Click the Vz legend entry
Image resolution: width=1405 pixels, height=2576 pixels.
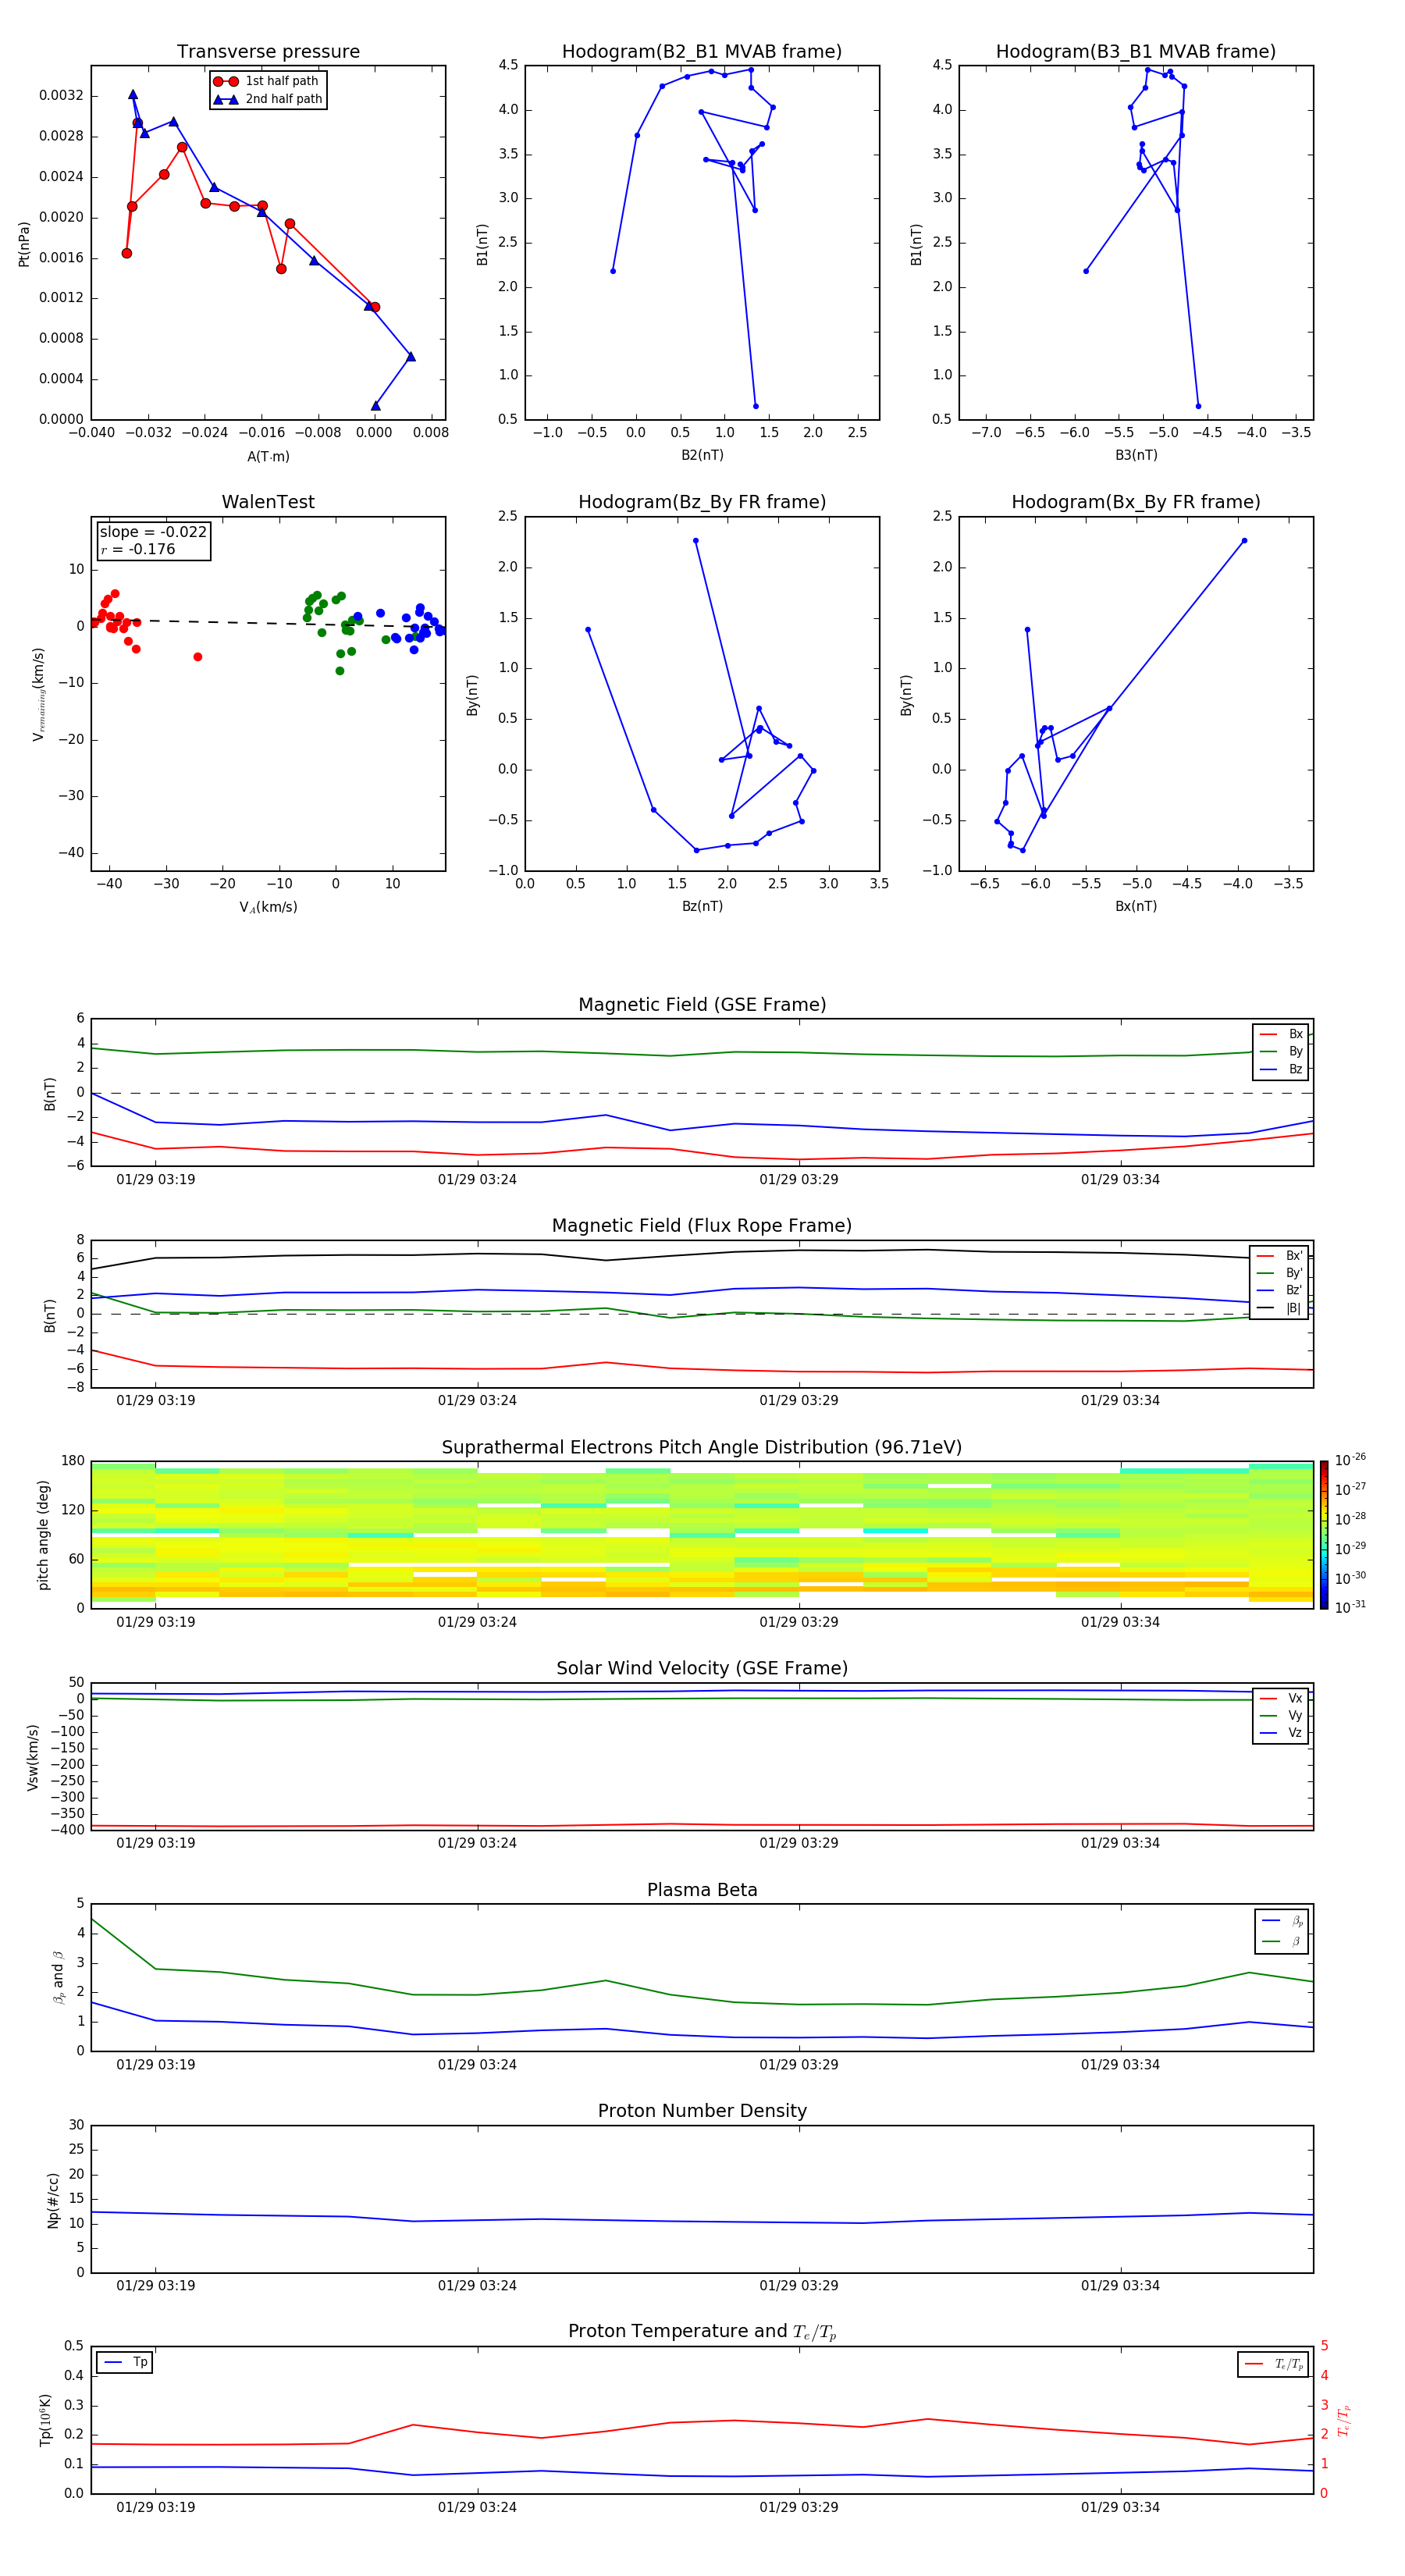[x=1281, y=1733]
